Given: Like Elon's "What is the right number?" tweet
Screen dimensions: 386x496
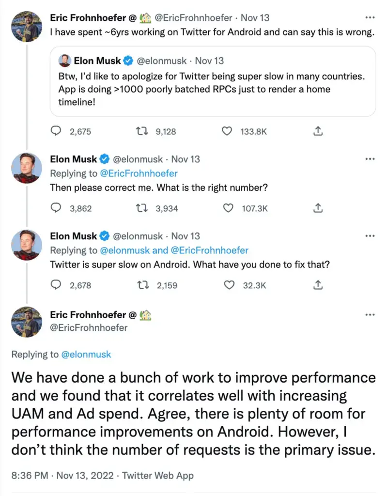Looking at the screenshot, I should [228, 208].
